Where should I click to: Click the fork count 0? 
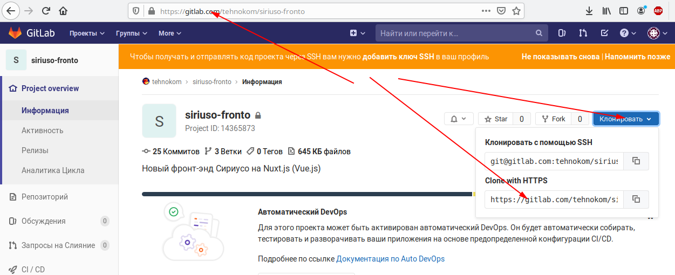click(x=580, y=119)
